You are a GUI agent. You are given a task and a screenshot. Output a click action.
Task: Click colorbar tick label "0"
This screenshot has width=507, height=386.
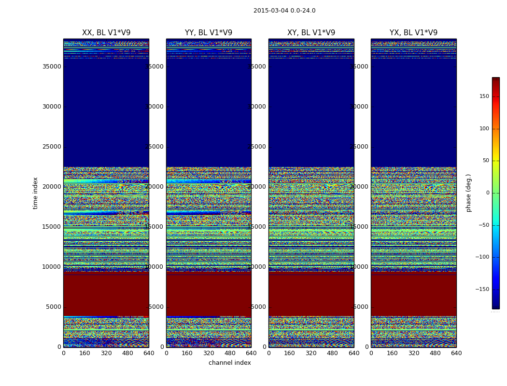[488, 193]
